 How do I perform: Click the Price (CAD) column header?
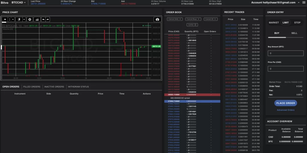point(174,31)
